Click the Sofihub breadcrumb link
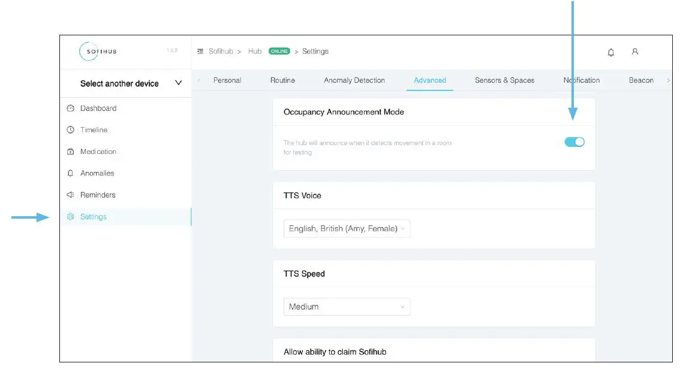This screenshot has width=692, height=375. pyautogui.click(x=221, y=52)
